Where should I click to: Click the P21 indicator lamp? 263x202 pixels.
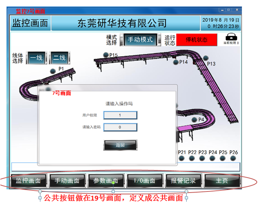181,158
